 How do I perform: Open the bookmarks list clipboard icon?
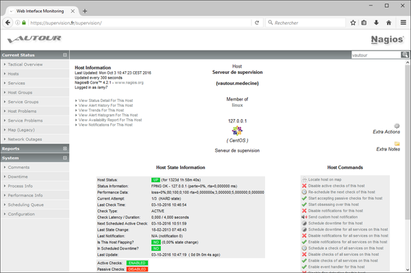coord(364,23)
